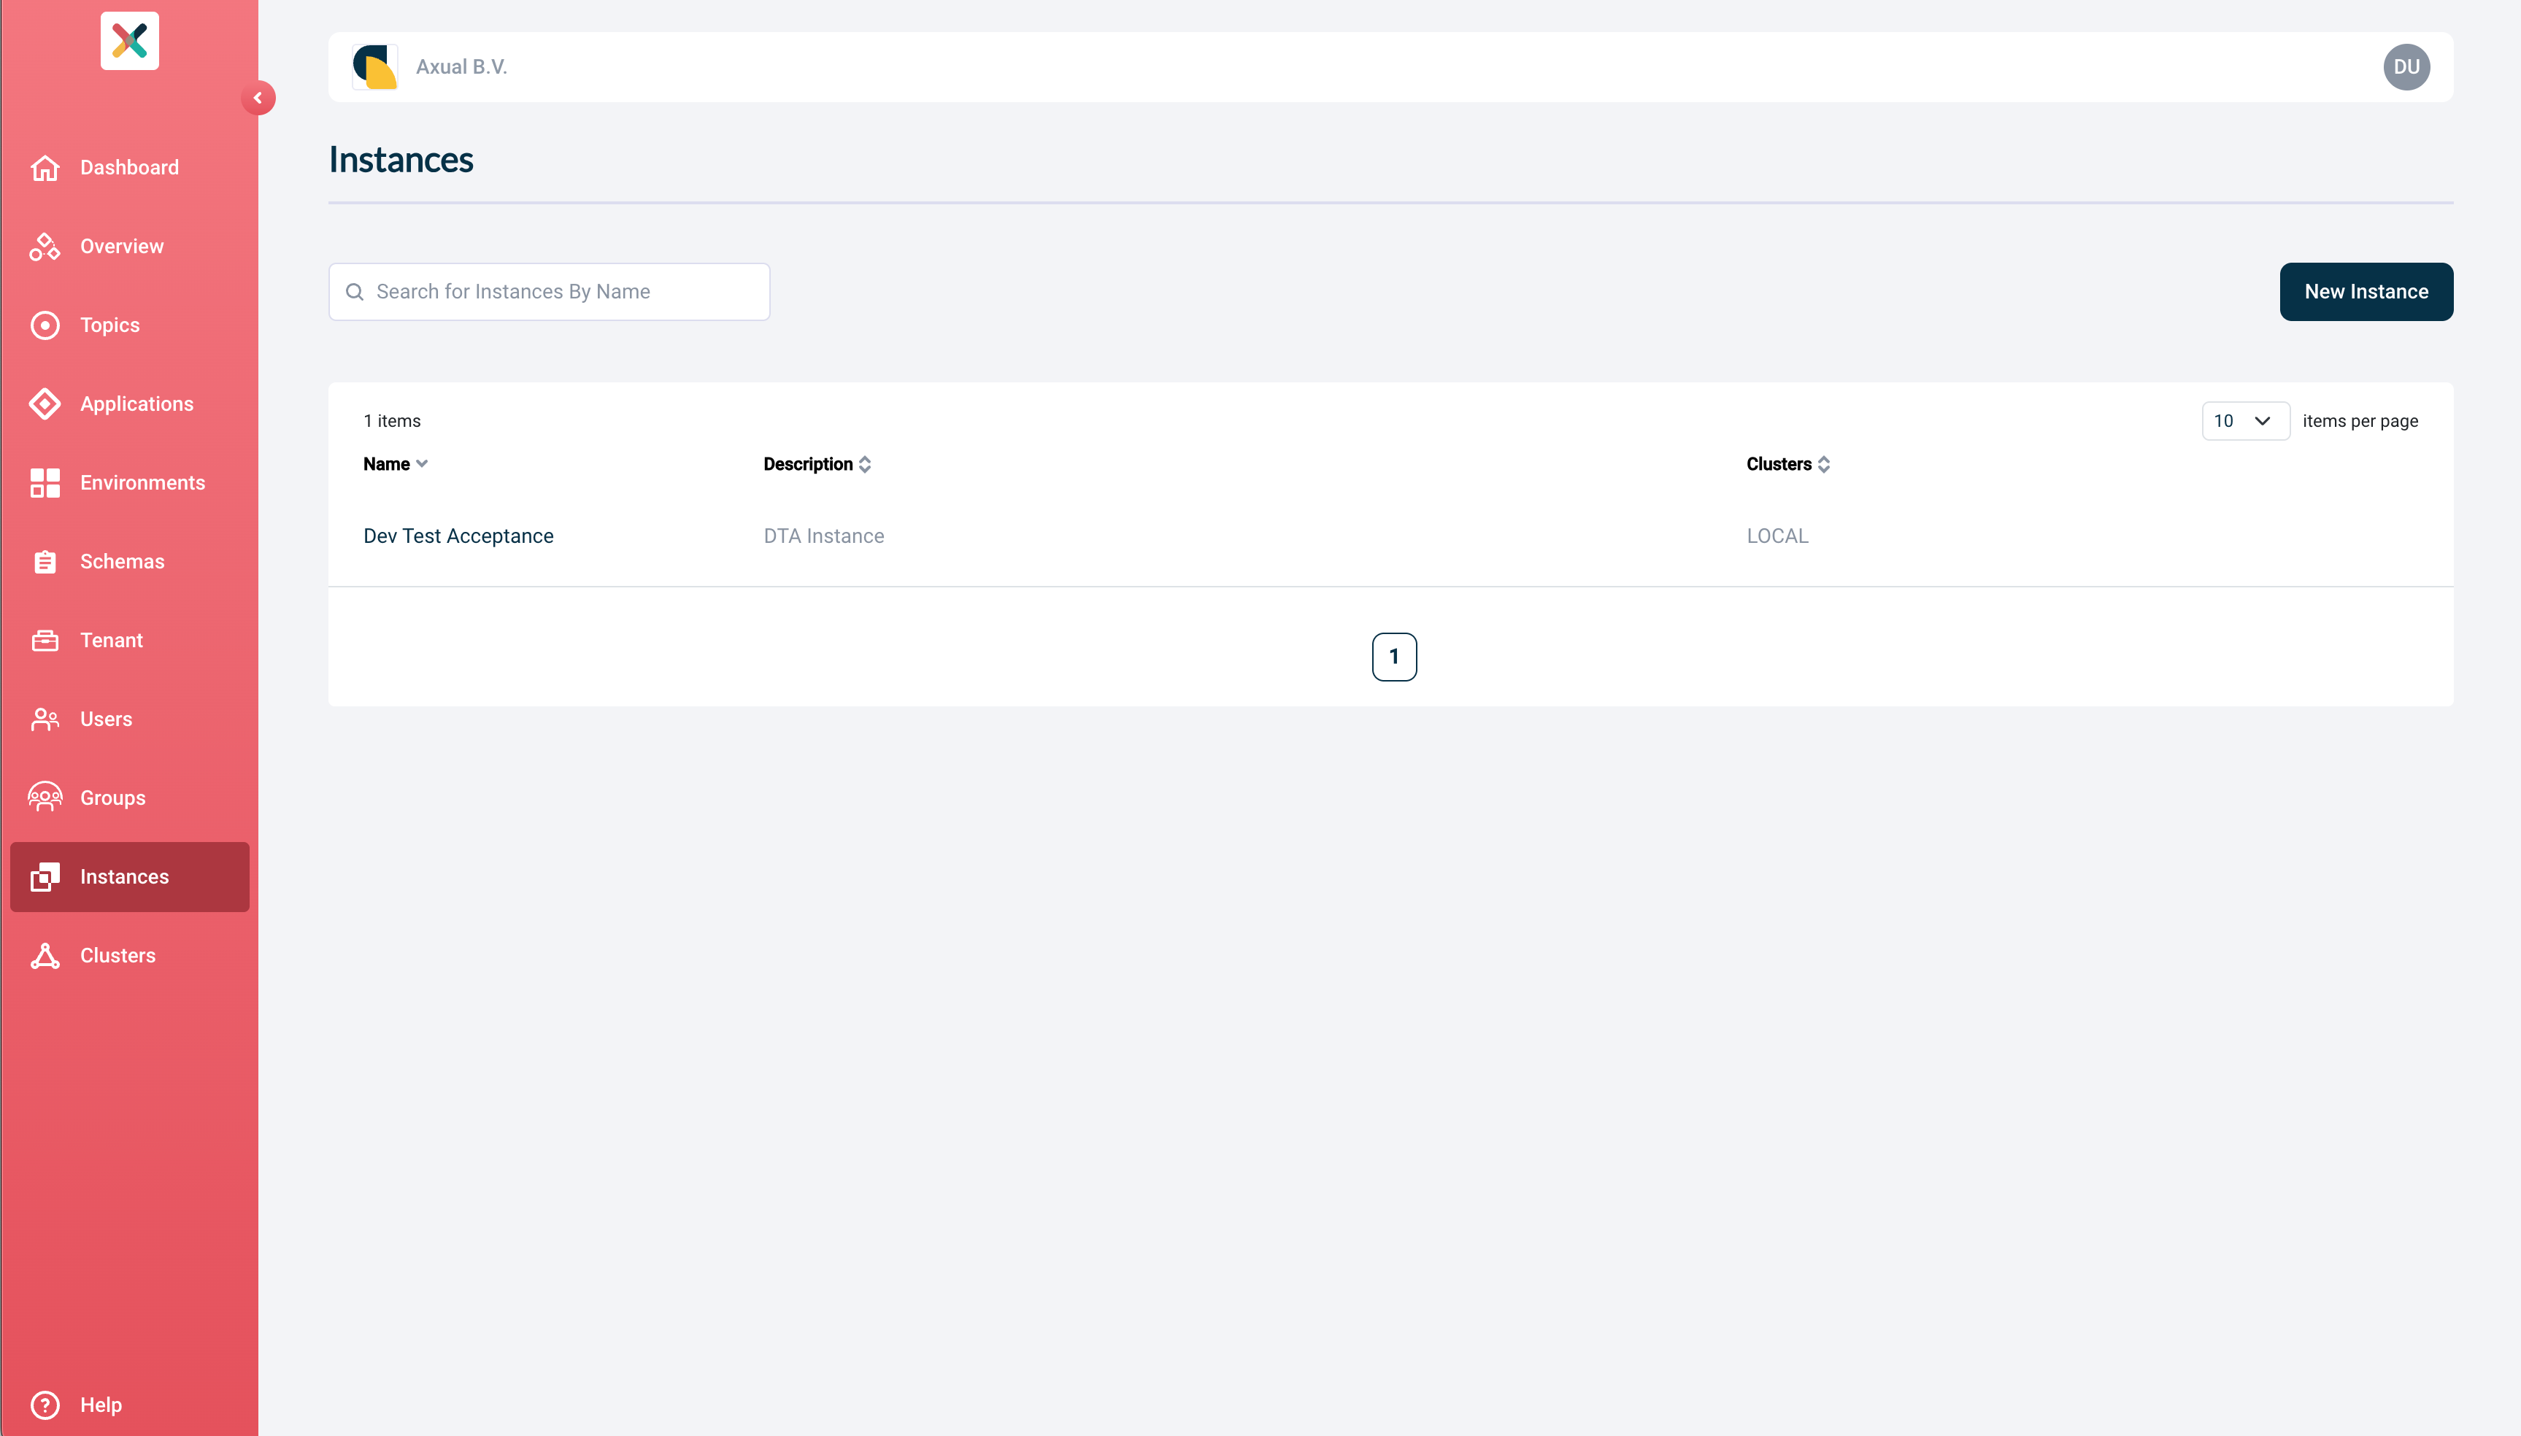The height and width of the screenshot is (1436, 2521).
Task: Focus the Search for Instances field
Action: [562, 292]
